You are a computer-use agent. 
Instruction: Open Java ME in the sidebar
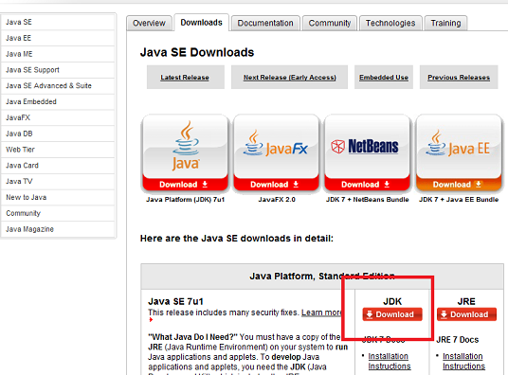[58, 54]
